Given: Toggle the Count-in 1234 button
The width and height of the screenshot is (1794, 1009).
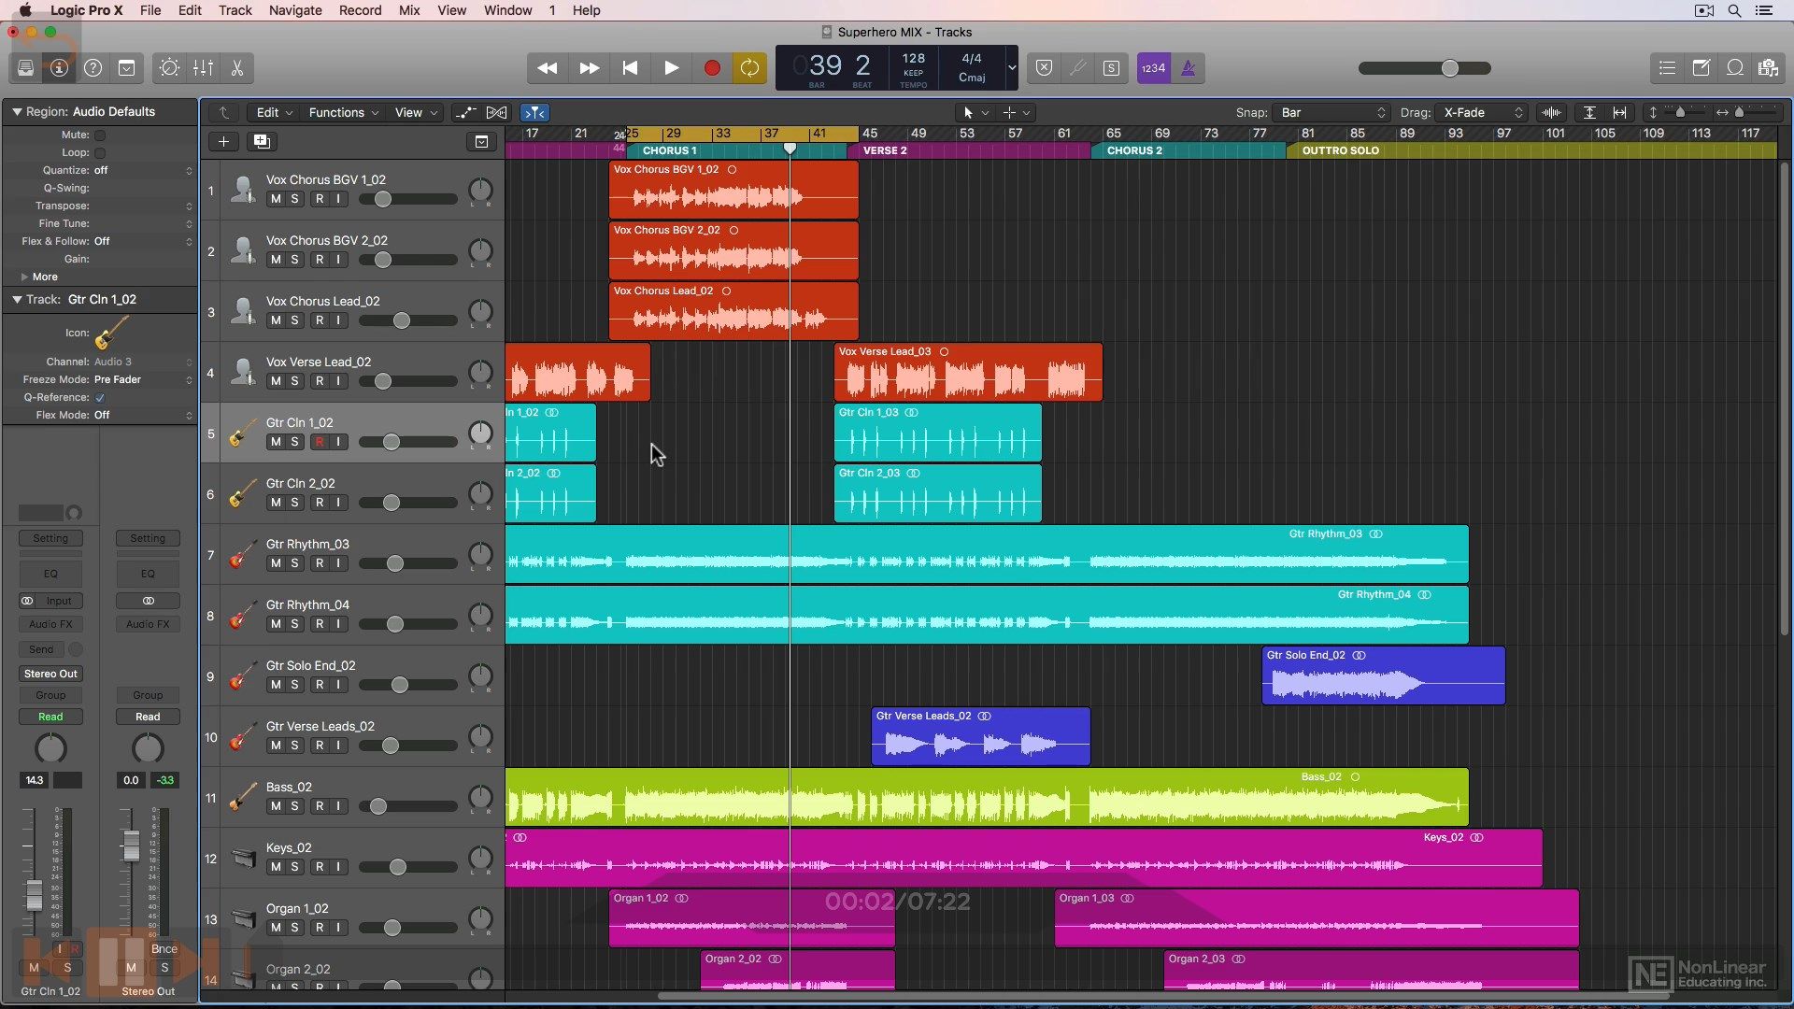Looking at the screenshot, I should pyautogui.click(x=1154, y=68).
